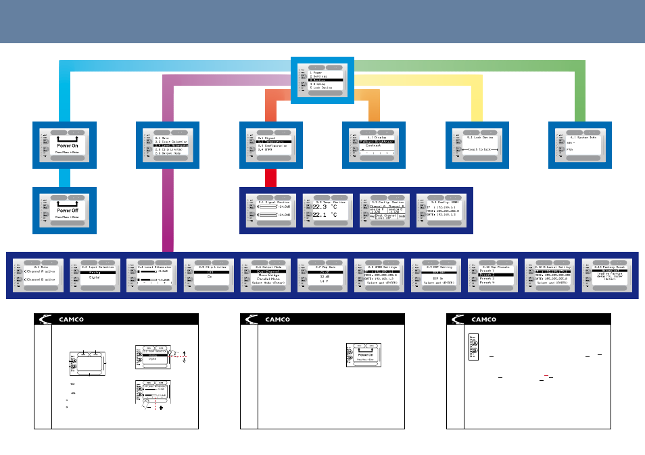Click the highlighted 'Preset 2' entry in Amp Presets
This screenshot has width=645, height=455.
point(496,275)
